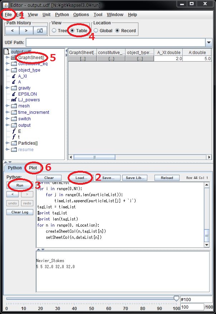
Task: Click the Path History forward arrow button
Action: 26,31
